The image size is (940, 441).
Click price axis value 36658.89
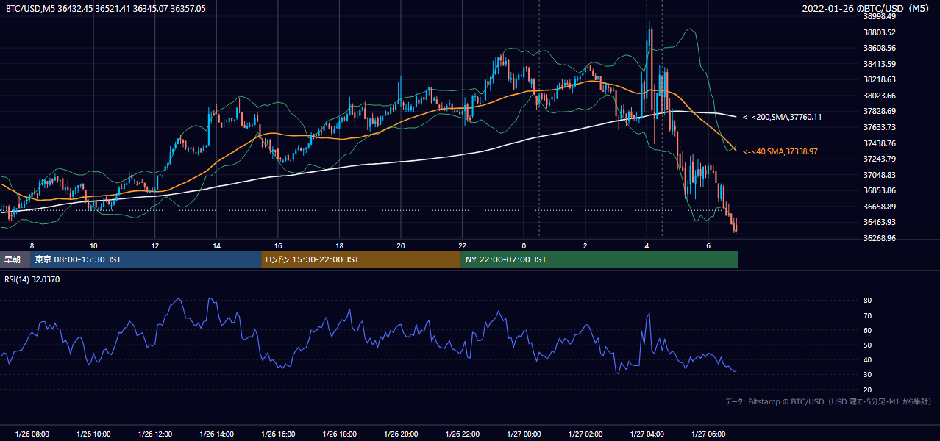[x=880, y=207]
